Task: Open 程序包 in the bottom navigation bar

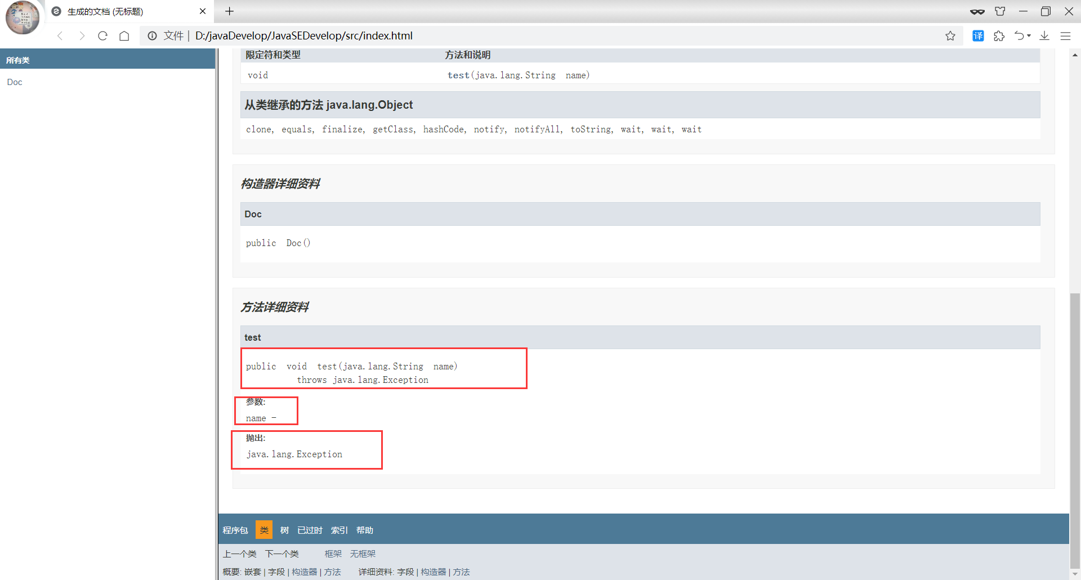Action: click(x=235, y=530)
